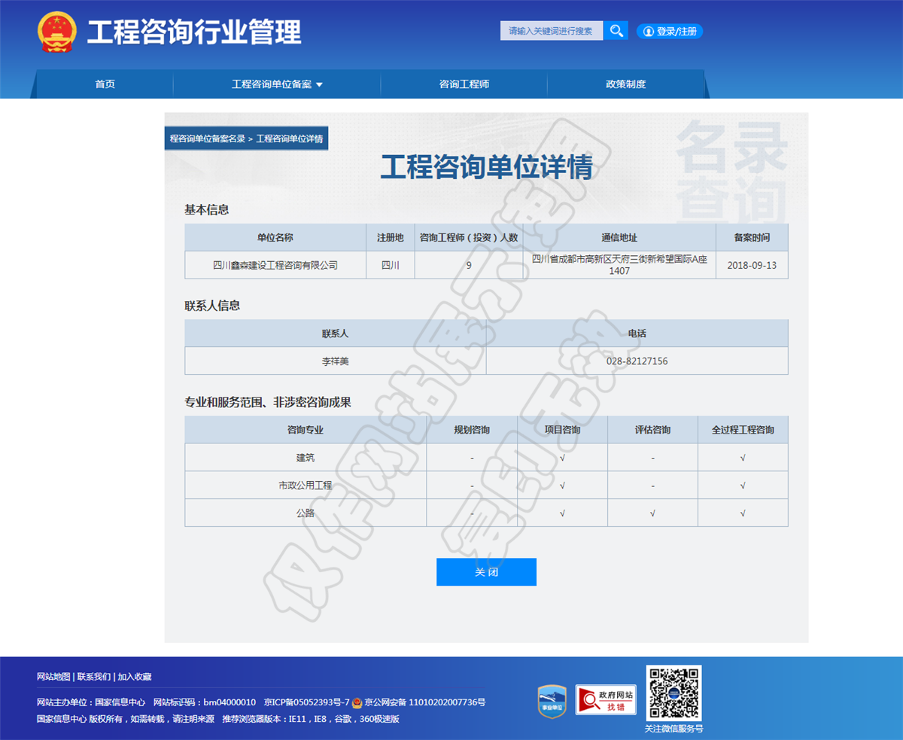Navigate to 首页 in the navigation bar
The width and height of the screenshot is (903, 740).
pyautogui.click(x=105, y=84)
